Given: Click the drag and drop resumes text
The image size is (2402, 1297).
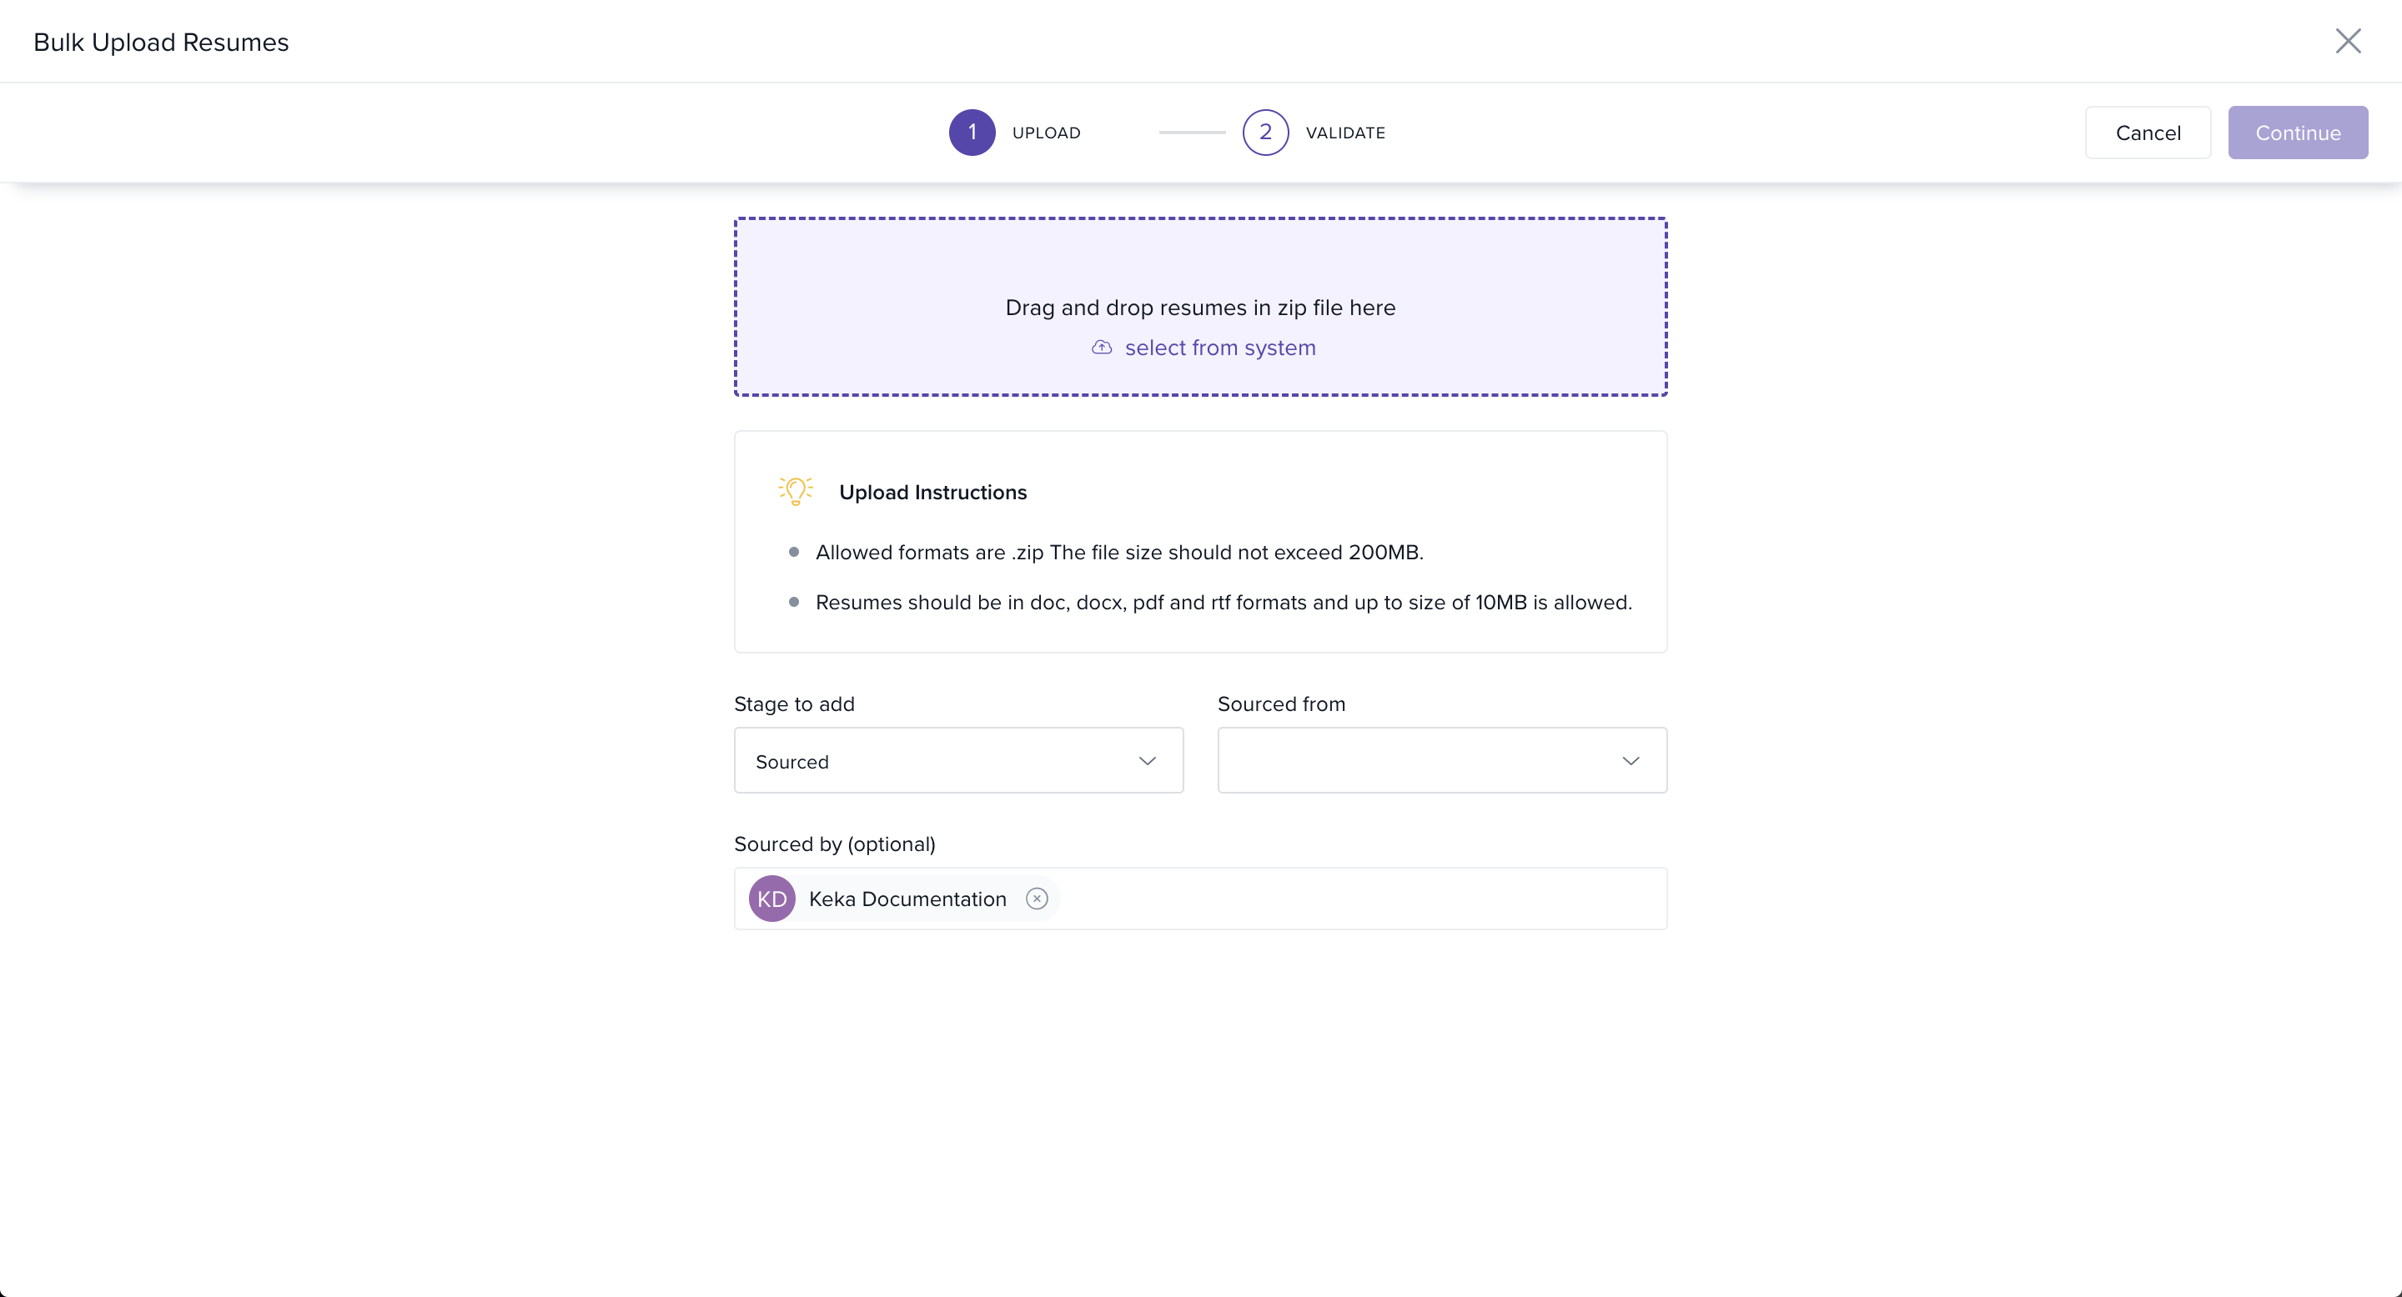Looking at the screenshot, I should point(1200,308).
